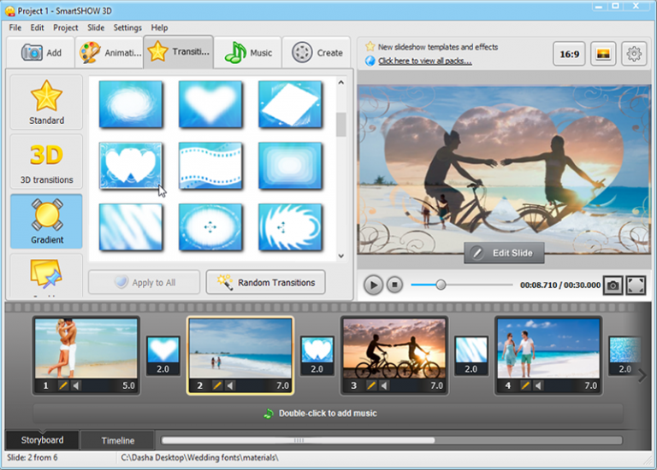Switch to the Timeline view
Image resolution: width=657 pixels, height=470 pixels.
118,440
